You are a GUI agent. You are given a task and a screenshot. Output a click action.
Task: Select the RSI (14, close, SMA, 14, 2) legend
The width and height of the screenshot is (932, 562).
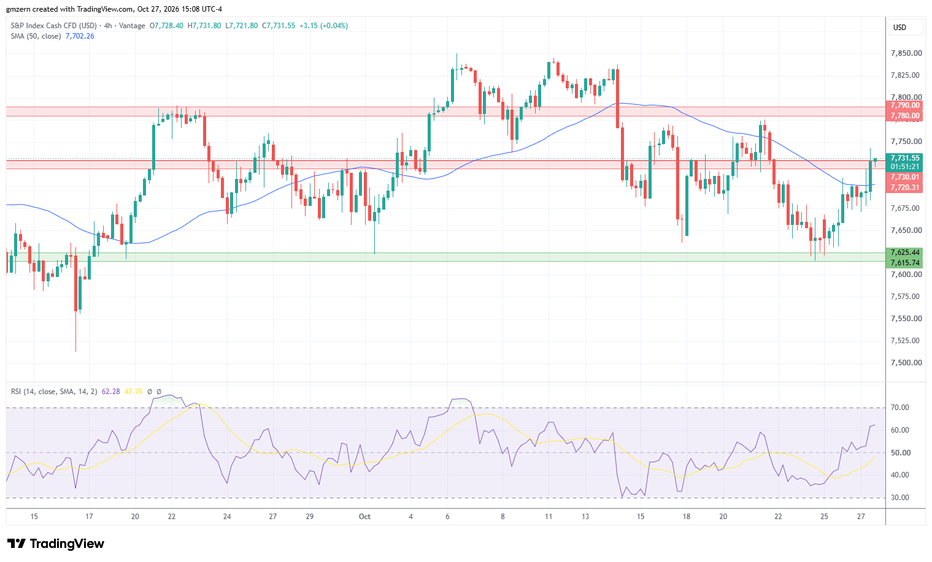54,392
